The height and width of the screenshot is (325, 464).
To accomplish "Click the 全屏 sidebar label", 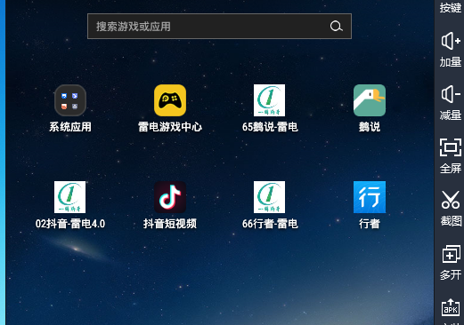I will (451, 169).
